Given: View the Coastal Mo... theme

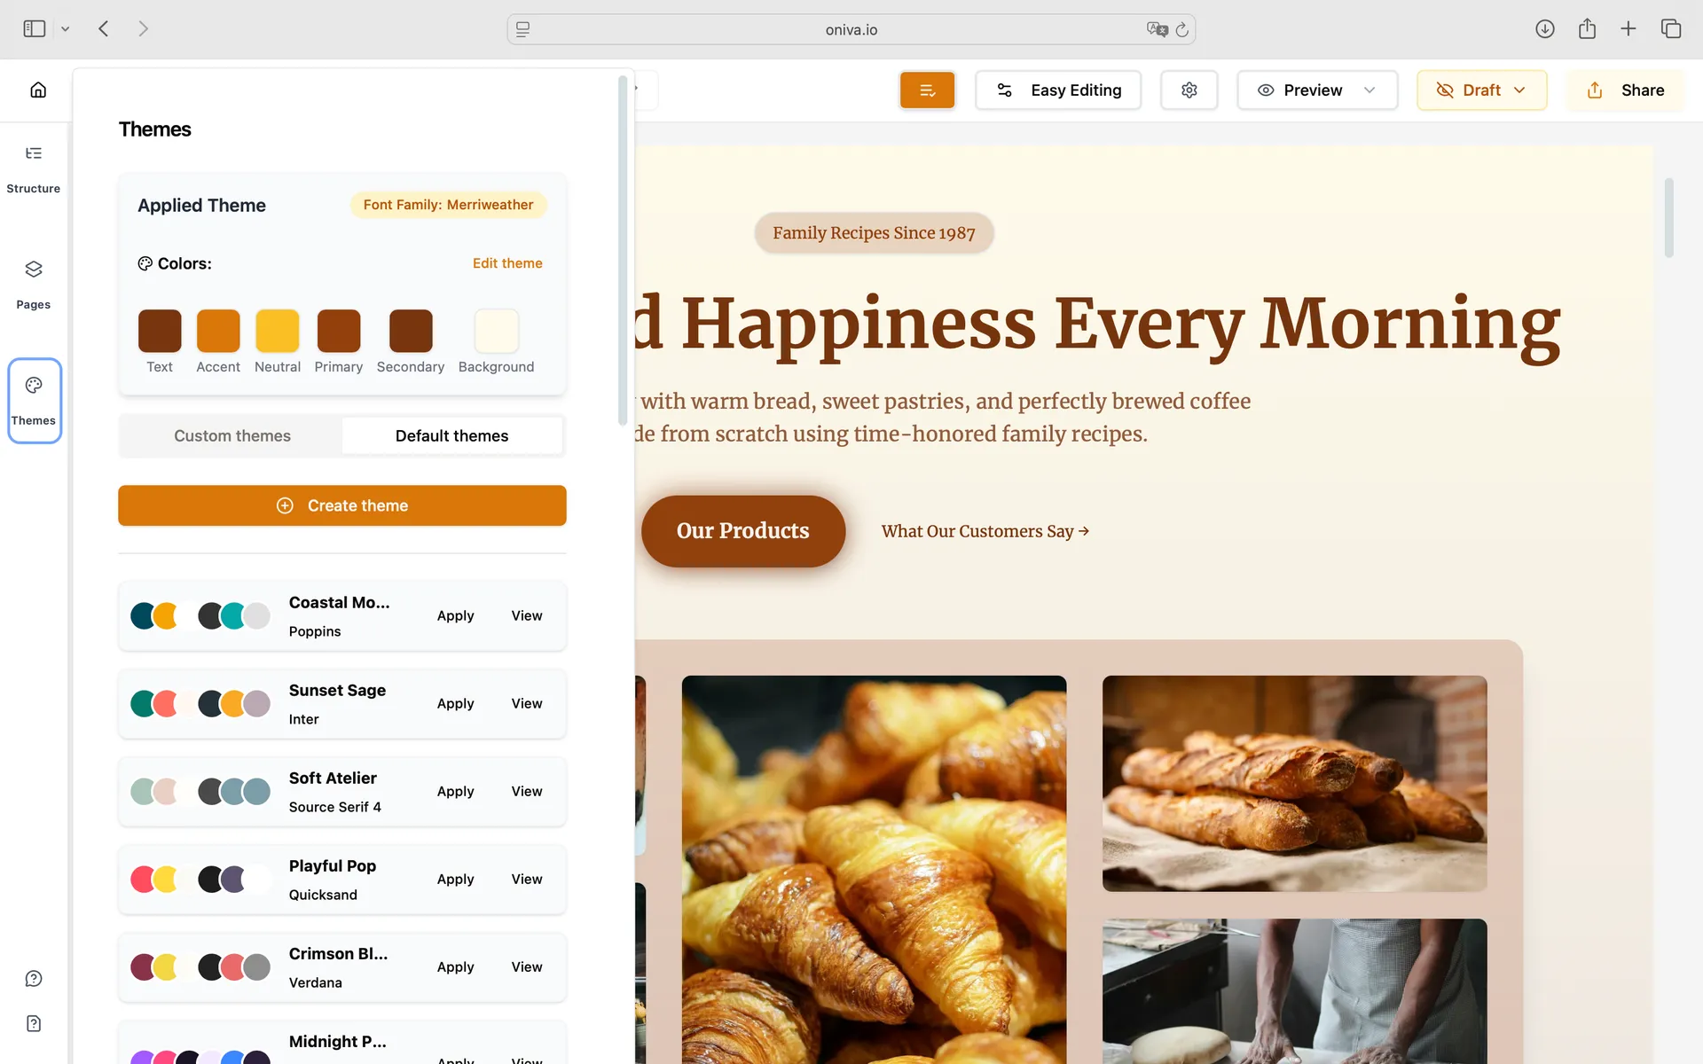Looking at the screenshot, I should click(527, 615).
